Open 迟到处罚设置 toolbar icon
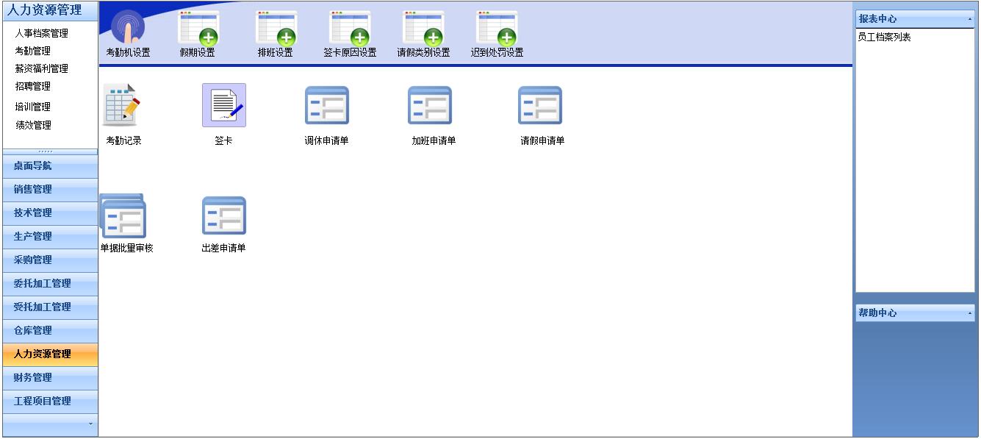Screen dimensions: 981x439 coord(497,28)
